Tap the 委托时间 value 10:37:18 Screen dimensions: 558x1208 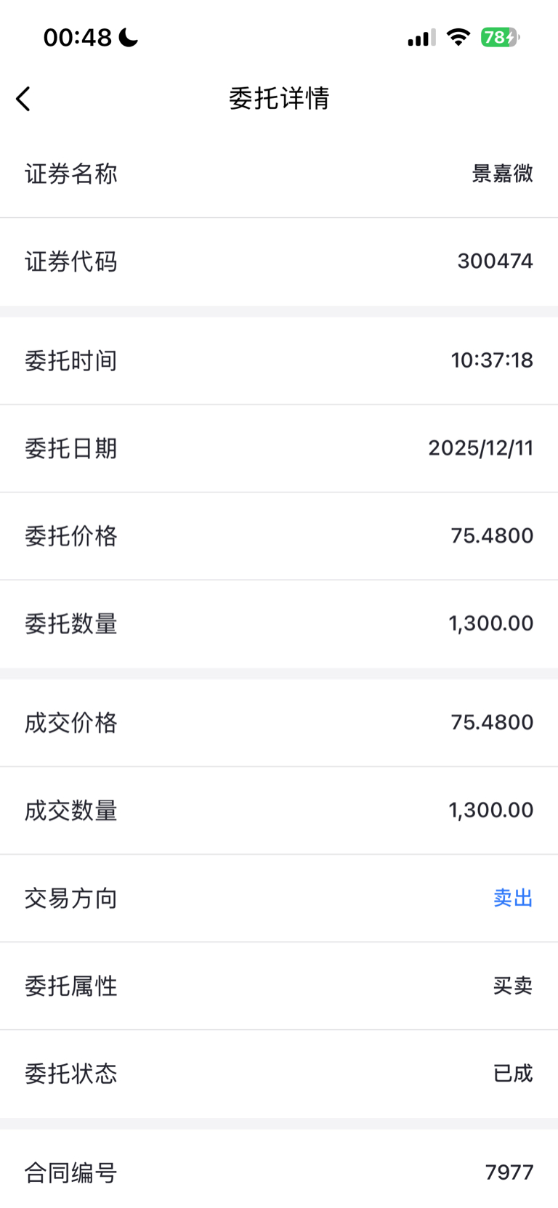492,360
